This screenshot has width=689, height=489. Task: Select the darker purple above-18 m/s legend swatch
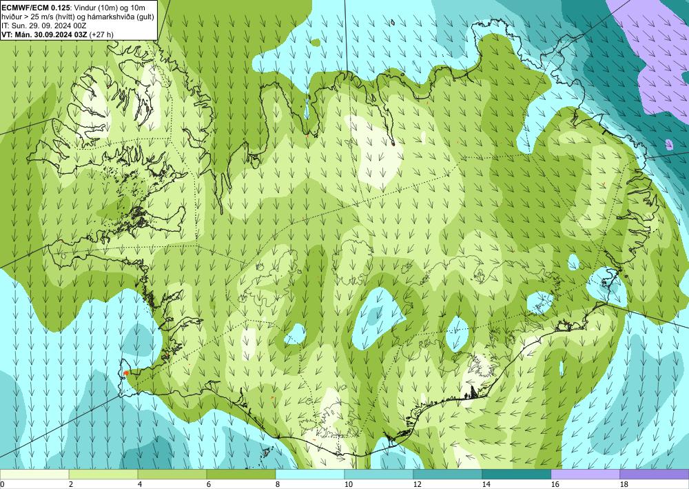coord(655,474)
